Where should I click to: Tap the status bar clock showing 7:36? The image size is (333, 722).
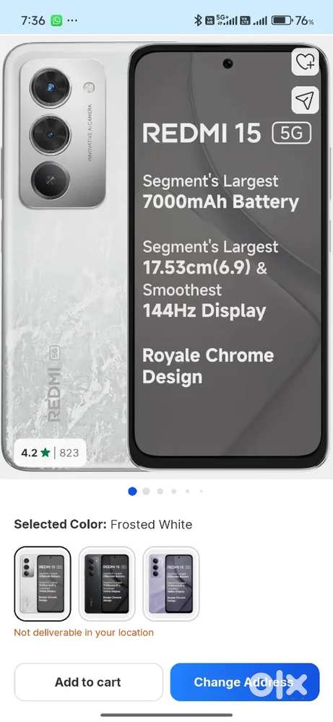(33, 21)
